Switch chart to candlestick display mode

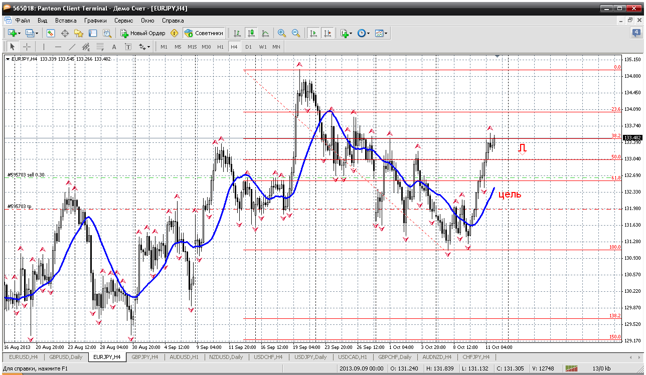coord(251,33)
